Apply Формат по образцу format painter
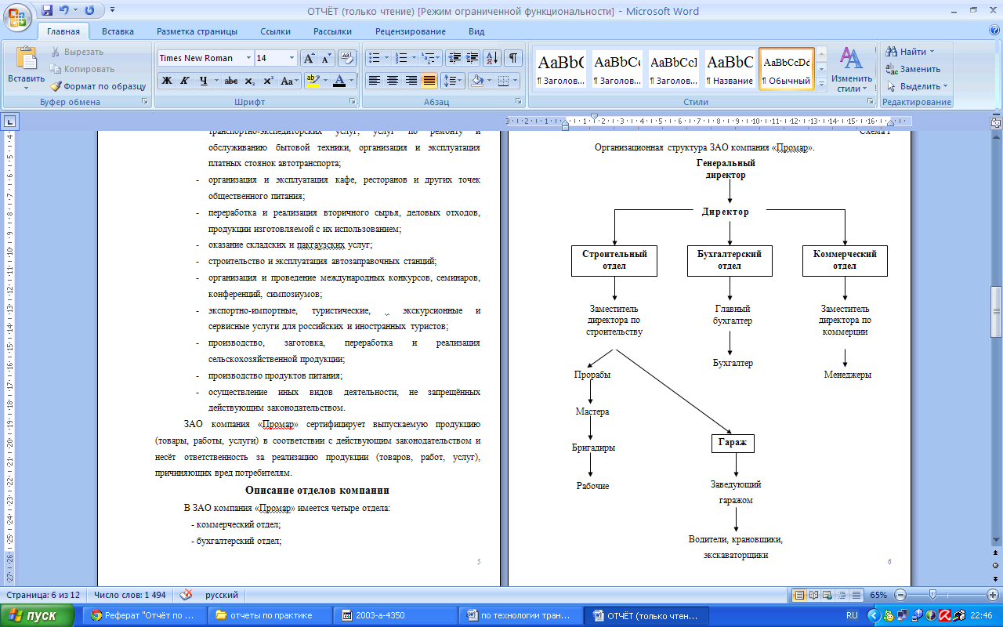 click(98, 86)
